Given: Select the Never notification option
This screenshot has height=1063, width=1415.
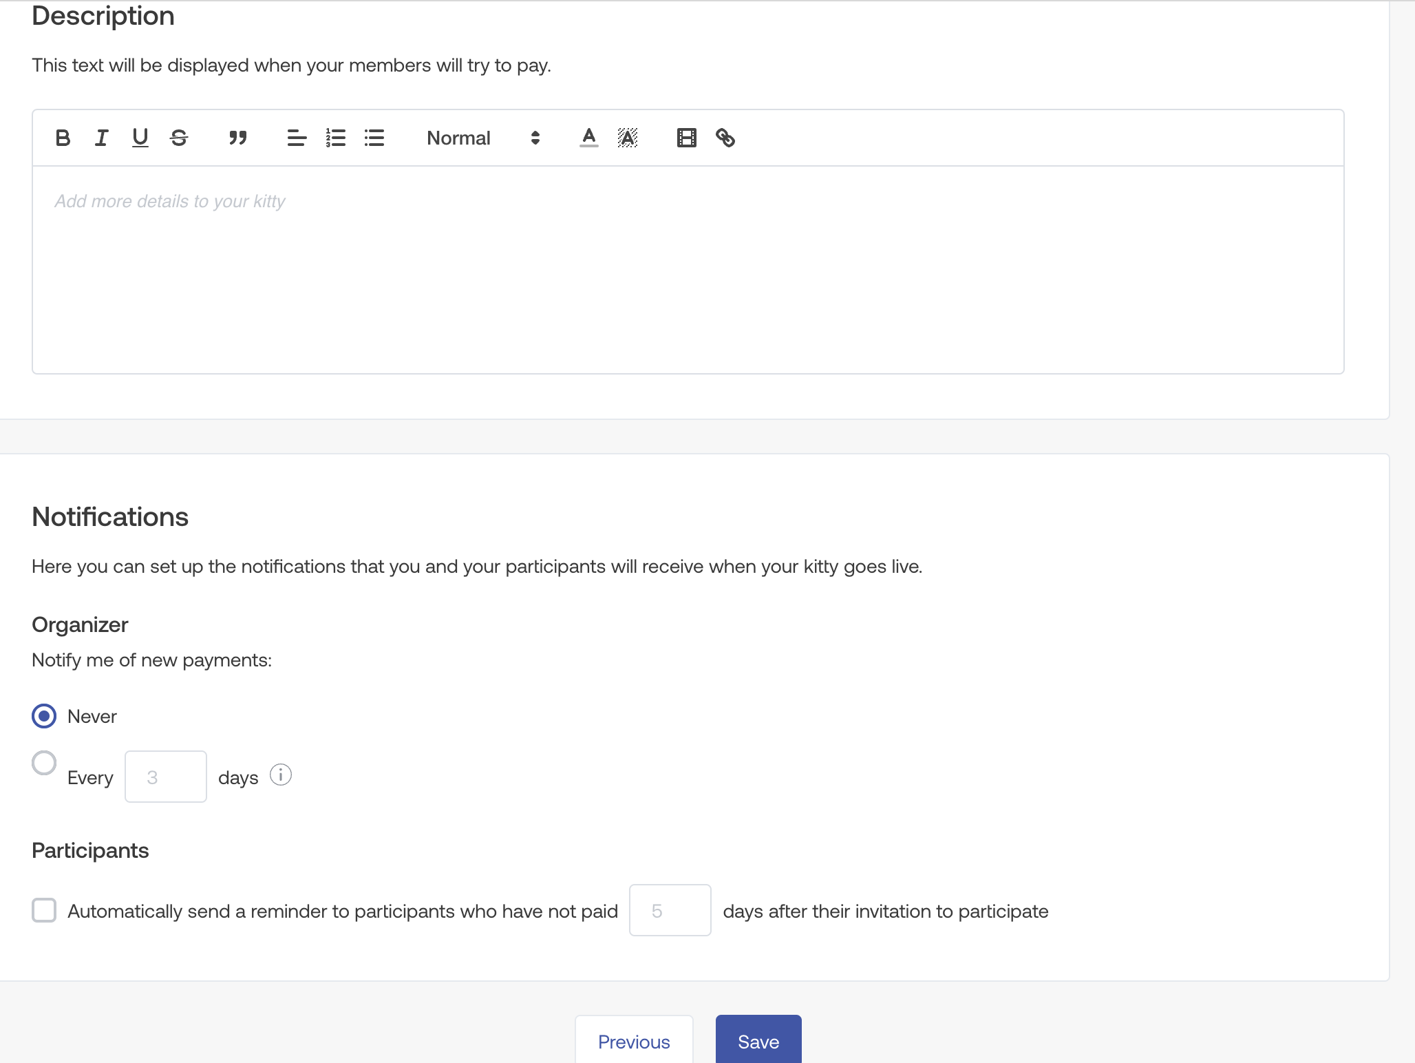Looking at the screenshot, I should point(44,716).
